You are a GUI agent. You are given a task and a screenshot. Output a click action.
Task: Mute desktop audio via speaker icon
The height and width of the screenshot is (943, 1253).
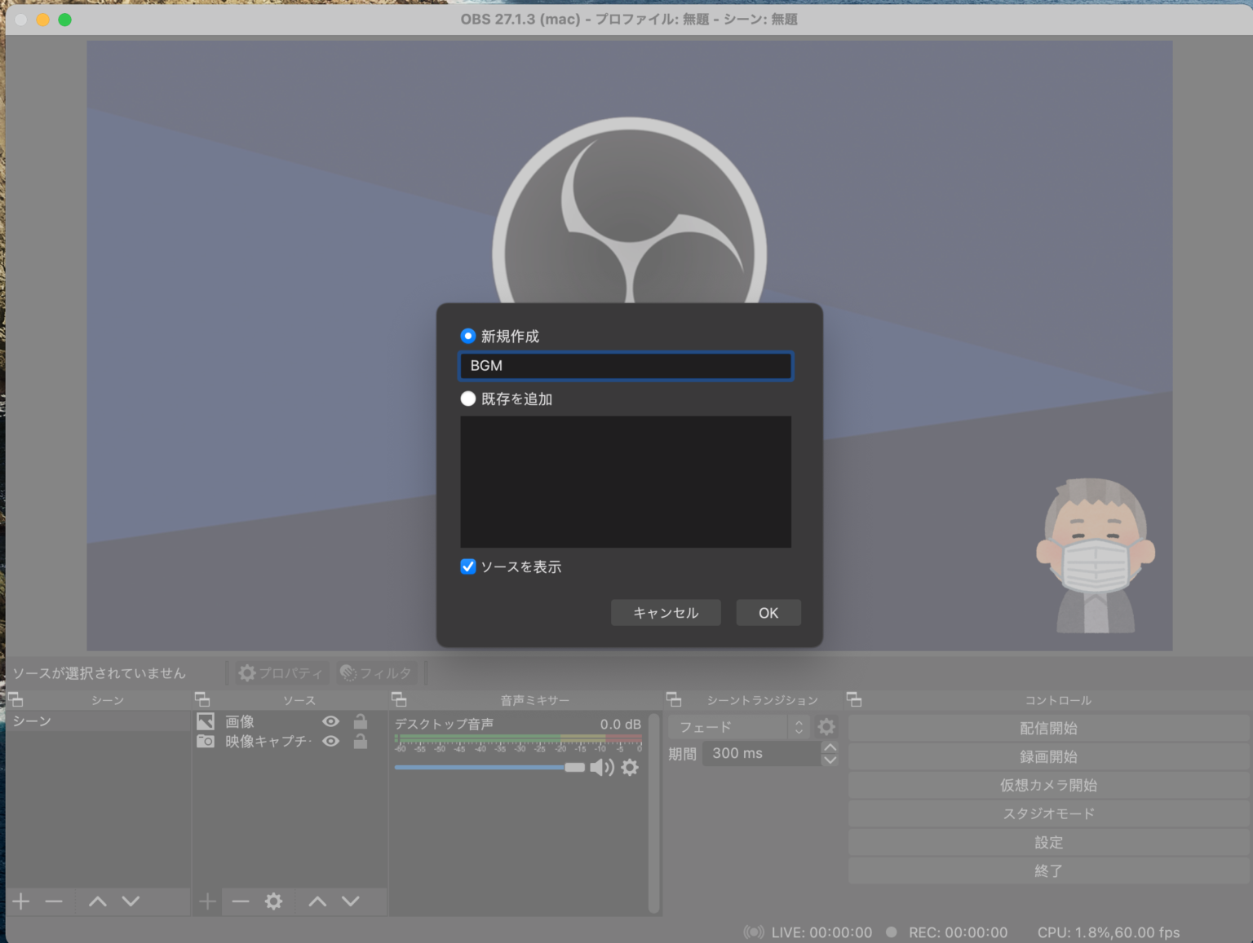click(601, 768)
